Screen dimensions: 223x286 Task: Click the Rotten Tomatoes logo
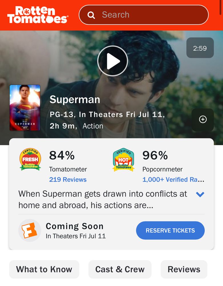point(37,15)
